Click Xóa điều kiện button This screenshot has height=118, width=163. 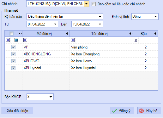[17, 110]
